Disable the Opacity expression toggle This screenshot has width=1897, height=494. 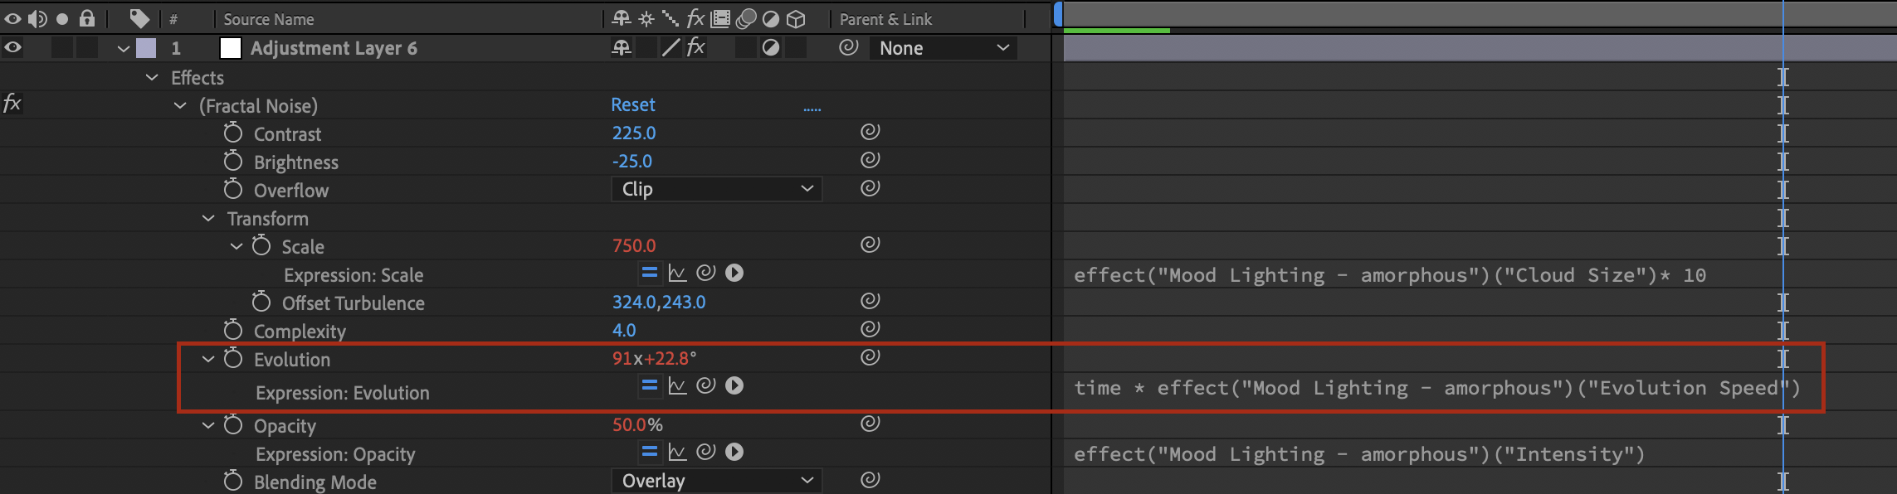[x=650, y=452]
